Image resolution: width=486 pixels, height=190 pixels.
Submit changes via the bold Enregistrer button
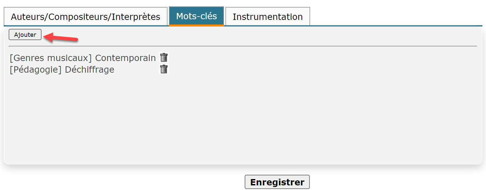pyautogui.click(x=277, y=182)
